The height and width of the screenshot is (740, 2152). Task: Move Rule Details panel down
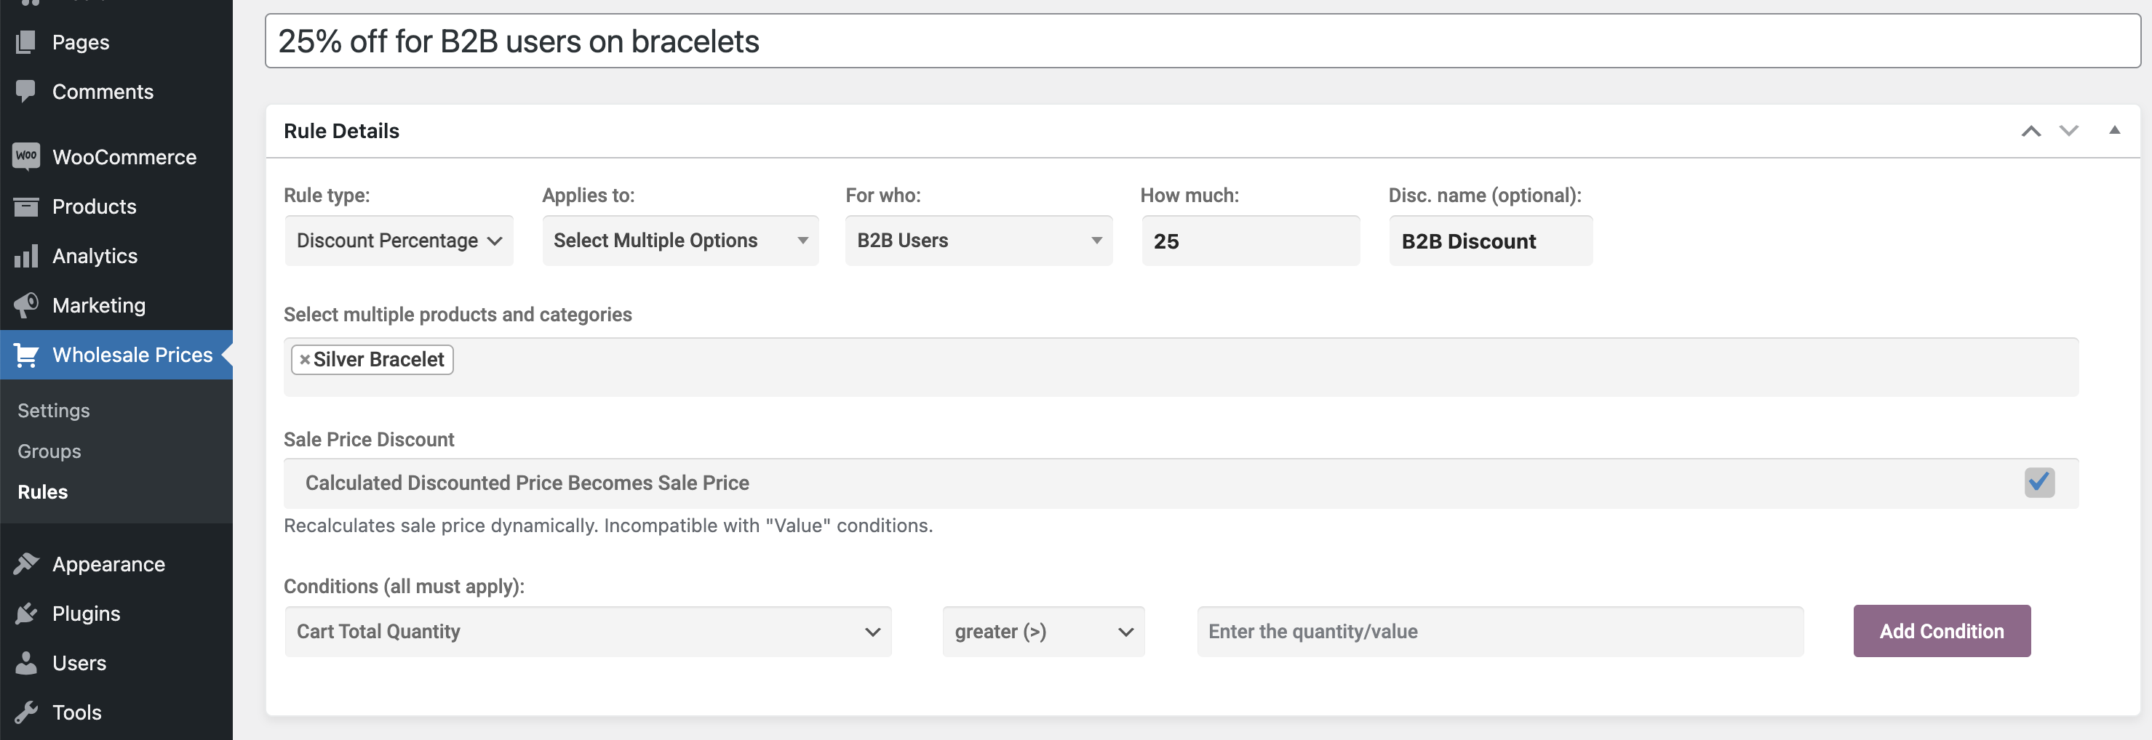[2068, 131]
